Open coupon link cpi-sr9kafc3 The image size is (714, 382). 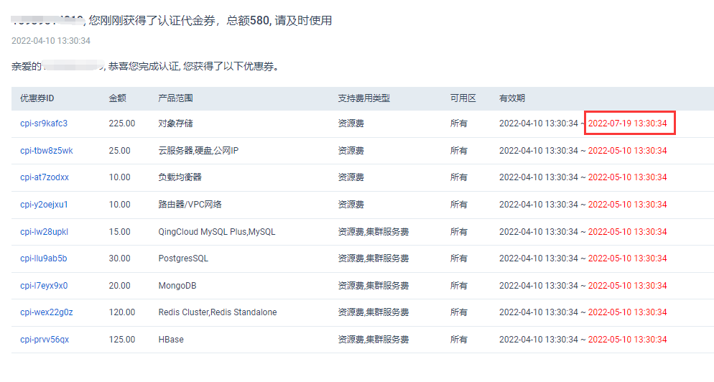[44, 124]
